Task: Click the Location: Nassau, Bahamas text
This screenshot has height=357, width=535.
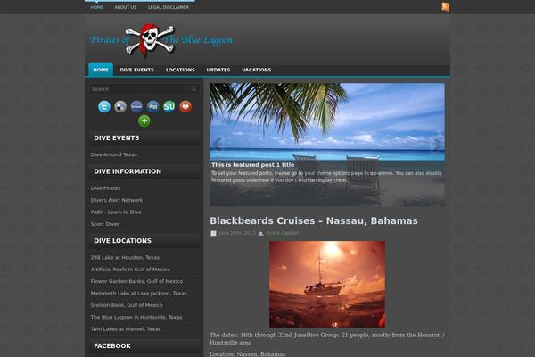Action: [x=247, y=354]
